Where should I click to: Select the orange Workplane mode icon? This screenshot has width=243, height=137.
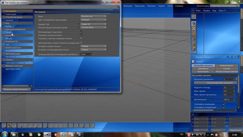point(194,33)
